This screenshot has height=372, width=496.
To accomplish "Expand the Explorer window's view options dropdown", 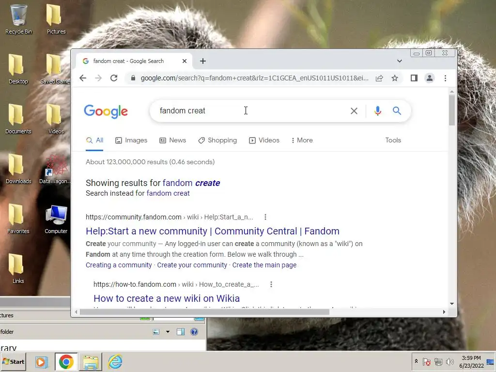I will (168, 332).
